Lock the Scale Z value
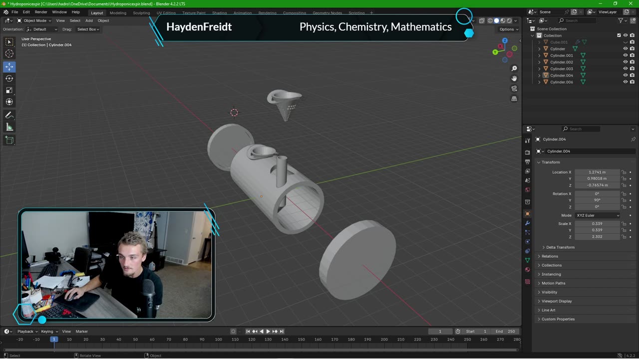This screenshot has width=639, height=359. pyautogui.click(x=624, y=236)
